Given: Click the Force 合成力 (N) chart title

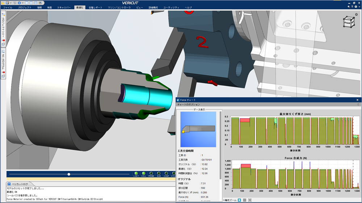Looking at the screenshot, I should point(296,158).
